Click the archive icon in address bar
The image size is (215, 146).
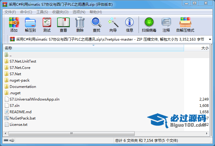coord(12,39)
